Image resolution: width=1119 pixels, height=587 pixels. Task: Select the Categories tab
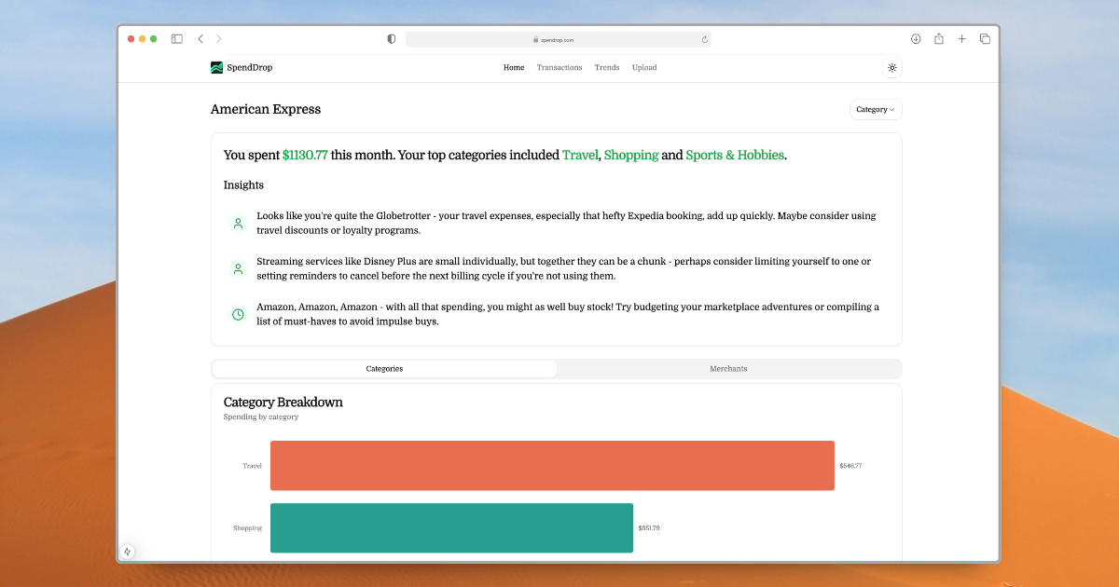pos(384,368)
